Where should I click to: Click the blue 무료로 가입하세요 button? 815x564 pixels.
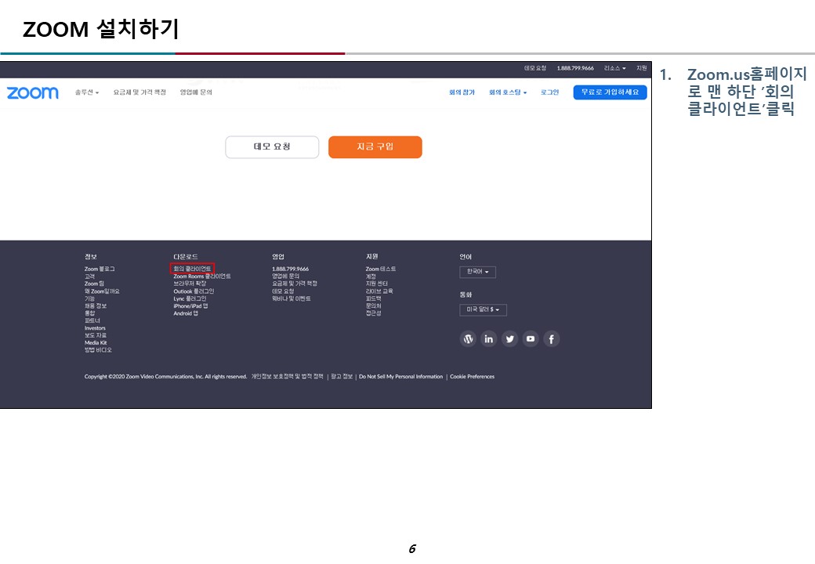[610, 92]
